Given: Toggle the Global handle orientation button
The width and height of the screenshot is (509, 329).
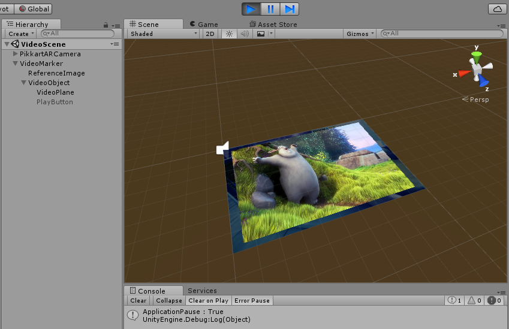Looking at the screenshot, I should 34,9.
